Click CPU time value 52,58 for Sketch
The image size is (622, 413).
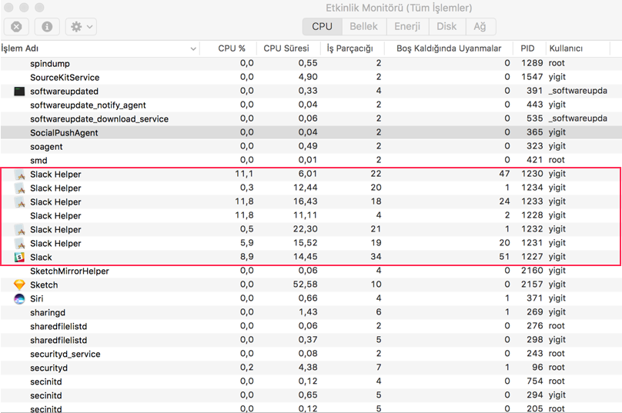(305, 285)
